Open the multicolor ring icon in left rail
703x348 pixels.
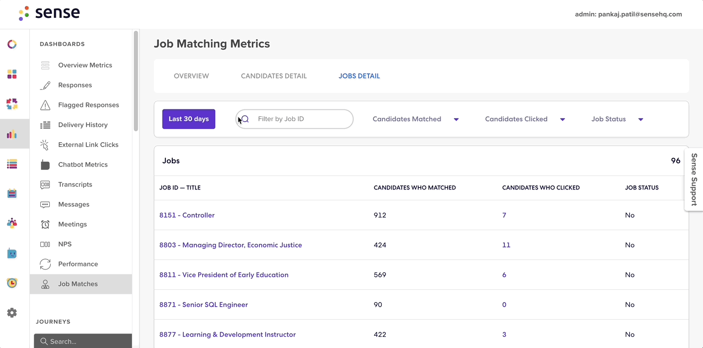pos(12,44)
